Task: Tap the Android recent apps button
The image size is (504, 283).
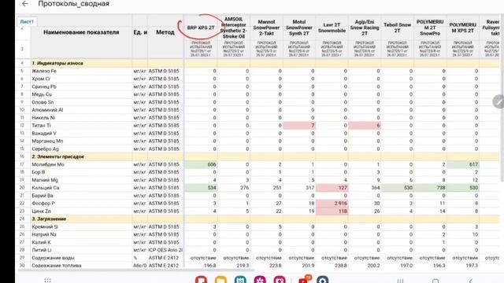Action: [x=400, y=281]
